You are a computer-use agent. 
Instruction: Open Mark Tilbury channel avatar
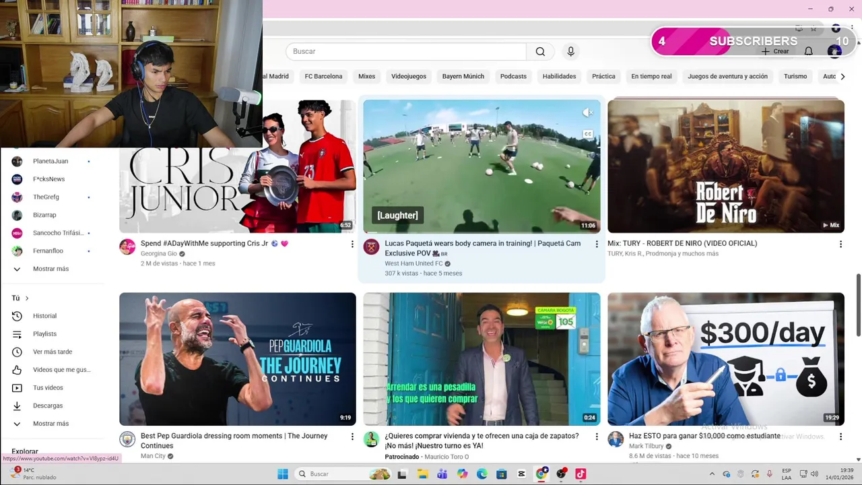point(616,439)
